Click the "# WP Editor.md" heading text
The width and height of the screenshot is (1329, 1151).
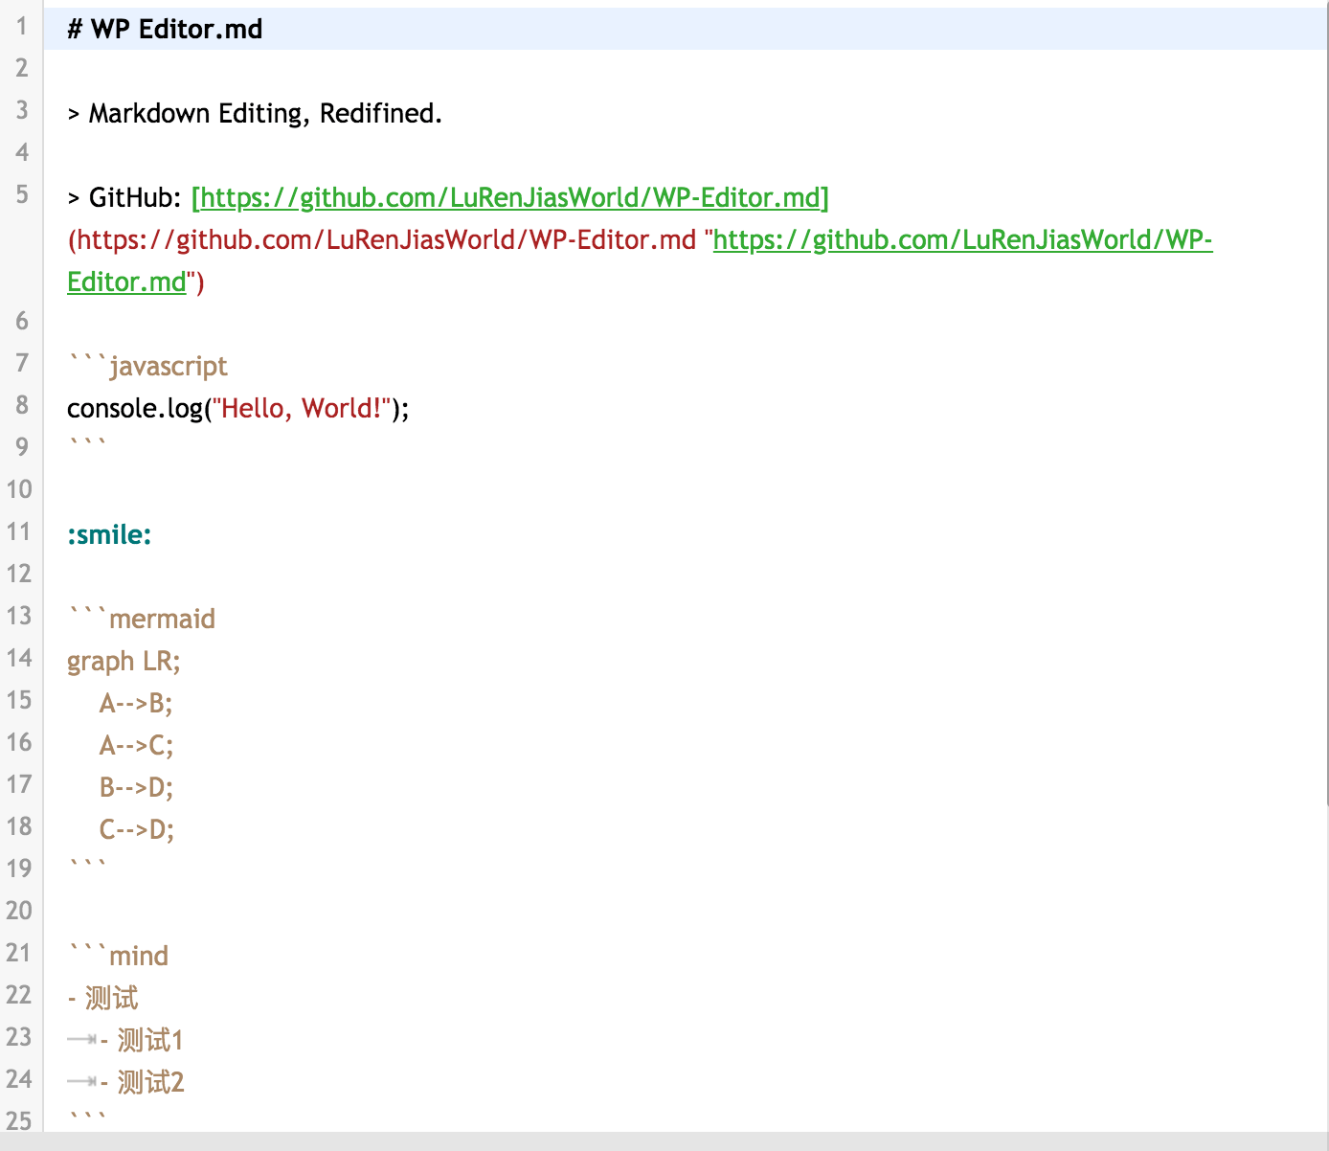(x=165, y=29)
